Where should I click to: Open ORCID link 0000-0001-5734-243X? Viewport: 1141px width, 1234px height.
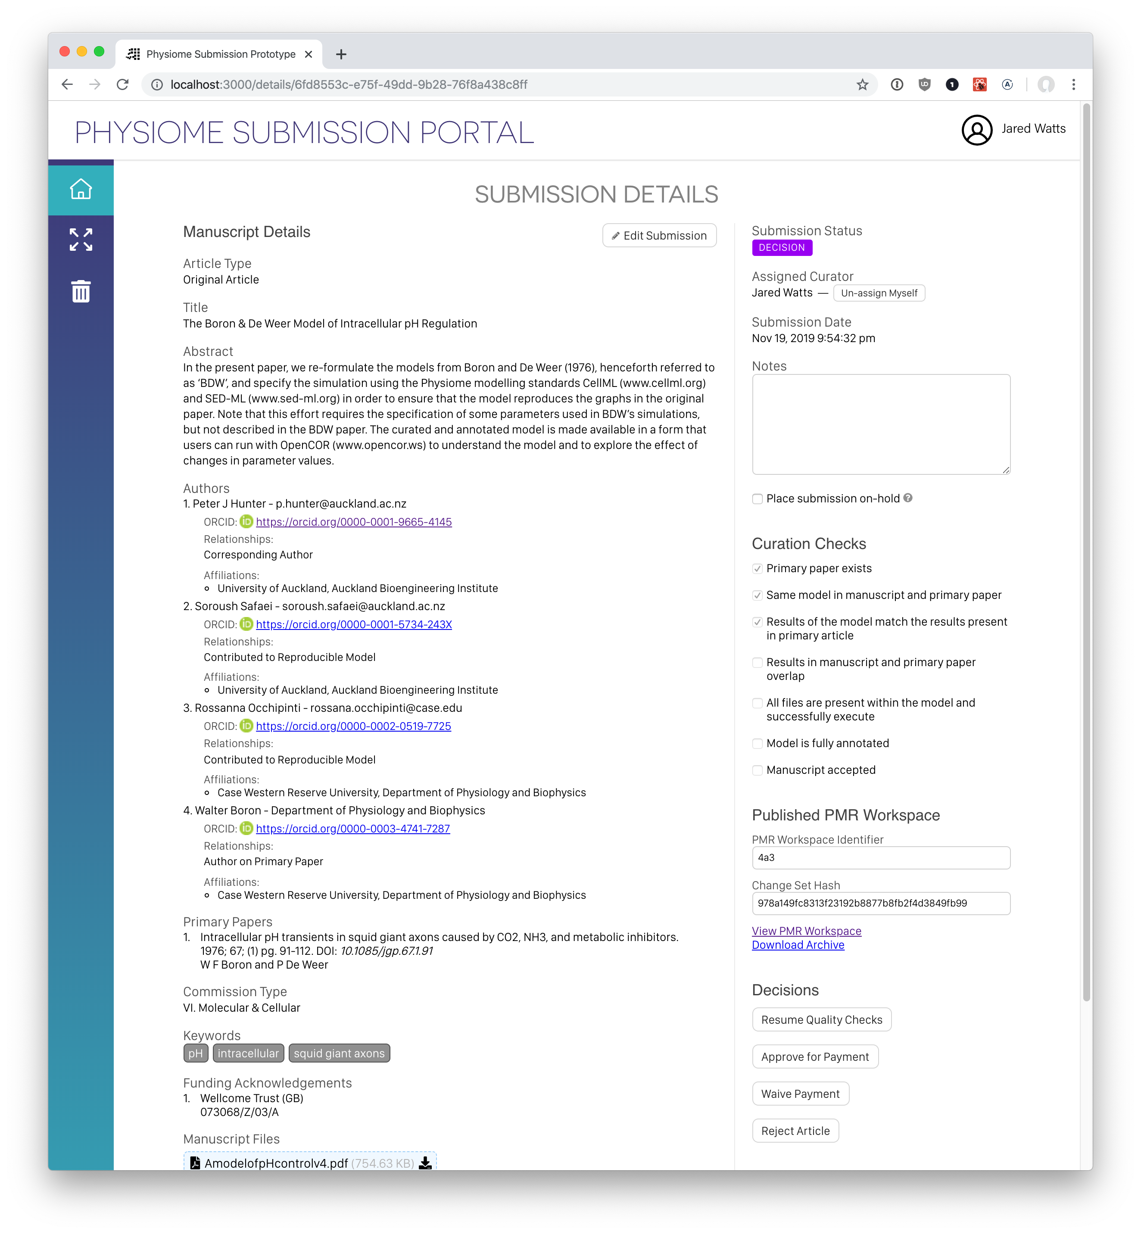(x=354, y=625)
